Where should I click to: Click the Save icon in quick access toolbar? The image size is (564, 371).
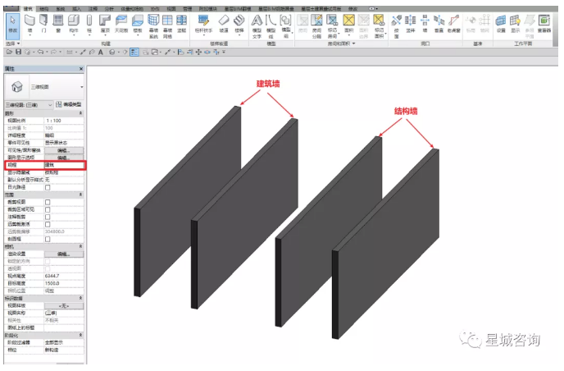pos(18,53)
